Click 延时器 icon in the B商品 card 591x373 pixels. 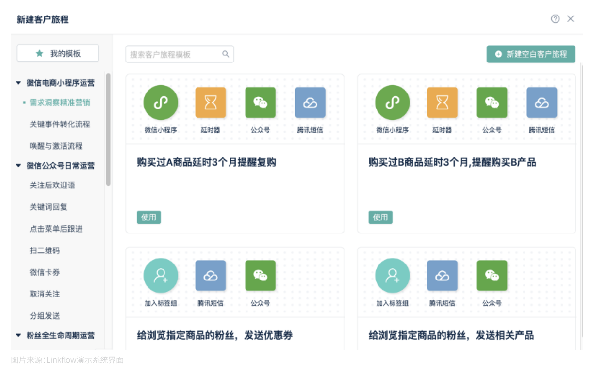pos(443,103)
